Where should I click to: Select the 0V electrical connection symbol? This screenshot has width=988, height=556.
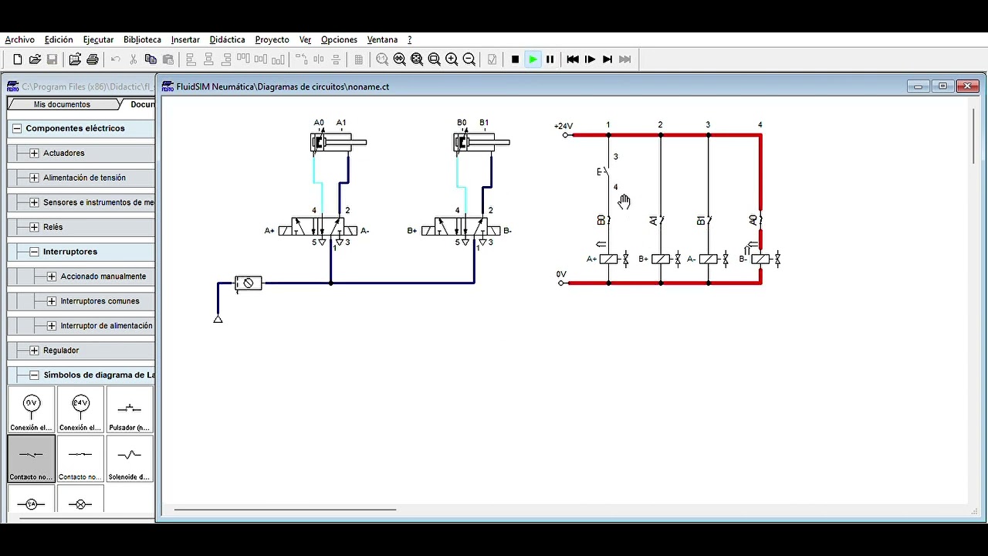pos(32,409)
